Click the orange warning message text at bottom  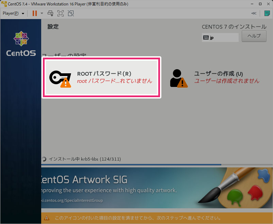(x=138, y=218)
